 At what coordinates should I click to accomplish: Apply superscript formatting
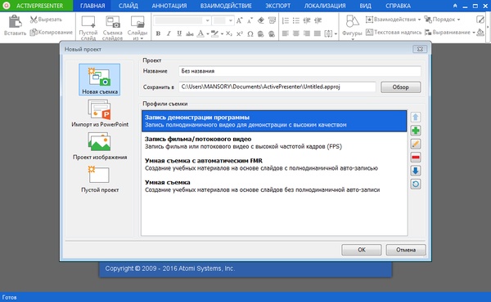(240, 33)
